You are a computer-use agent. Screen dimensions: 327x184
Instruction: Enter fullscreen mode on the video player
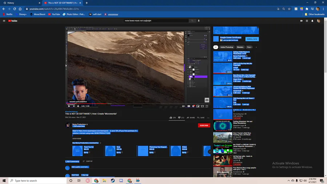coord(207,106)
